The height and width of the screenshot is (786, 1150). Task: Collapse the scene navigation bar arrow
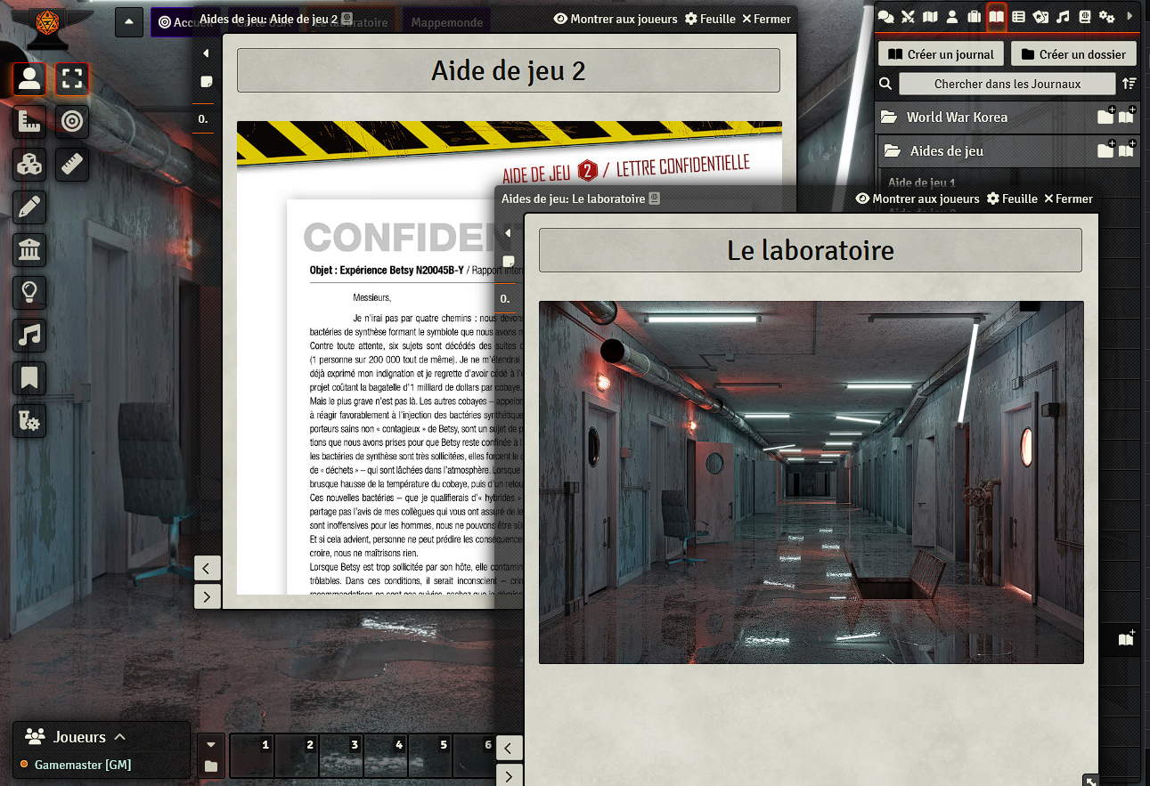pyautogui.click(x=129, y=22)
